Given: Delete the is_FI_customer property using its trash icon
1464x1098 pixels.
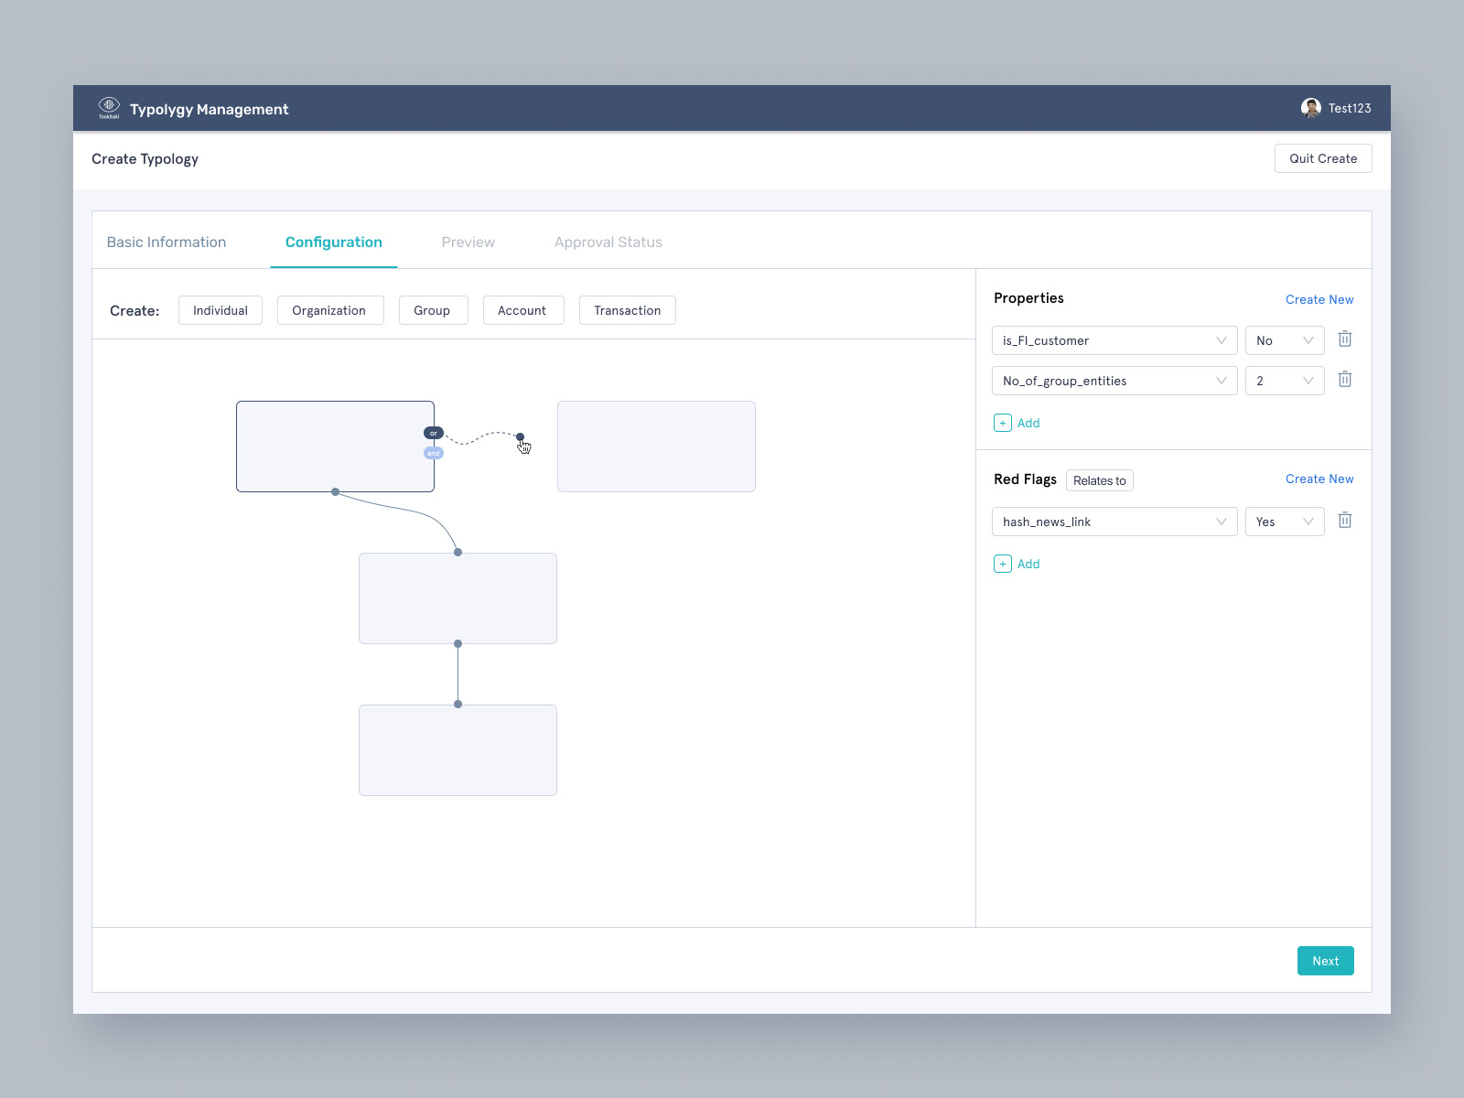Looking at the screenshot, I should pyautogui.click(x=1344, y=339).
